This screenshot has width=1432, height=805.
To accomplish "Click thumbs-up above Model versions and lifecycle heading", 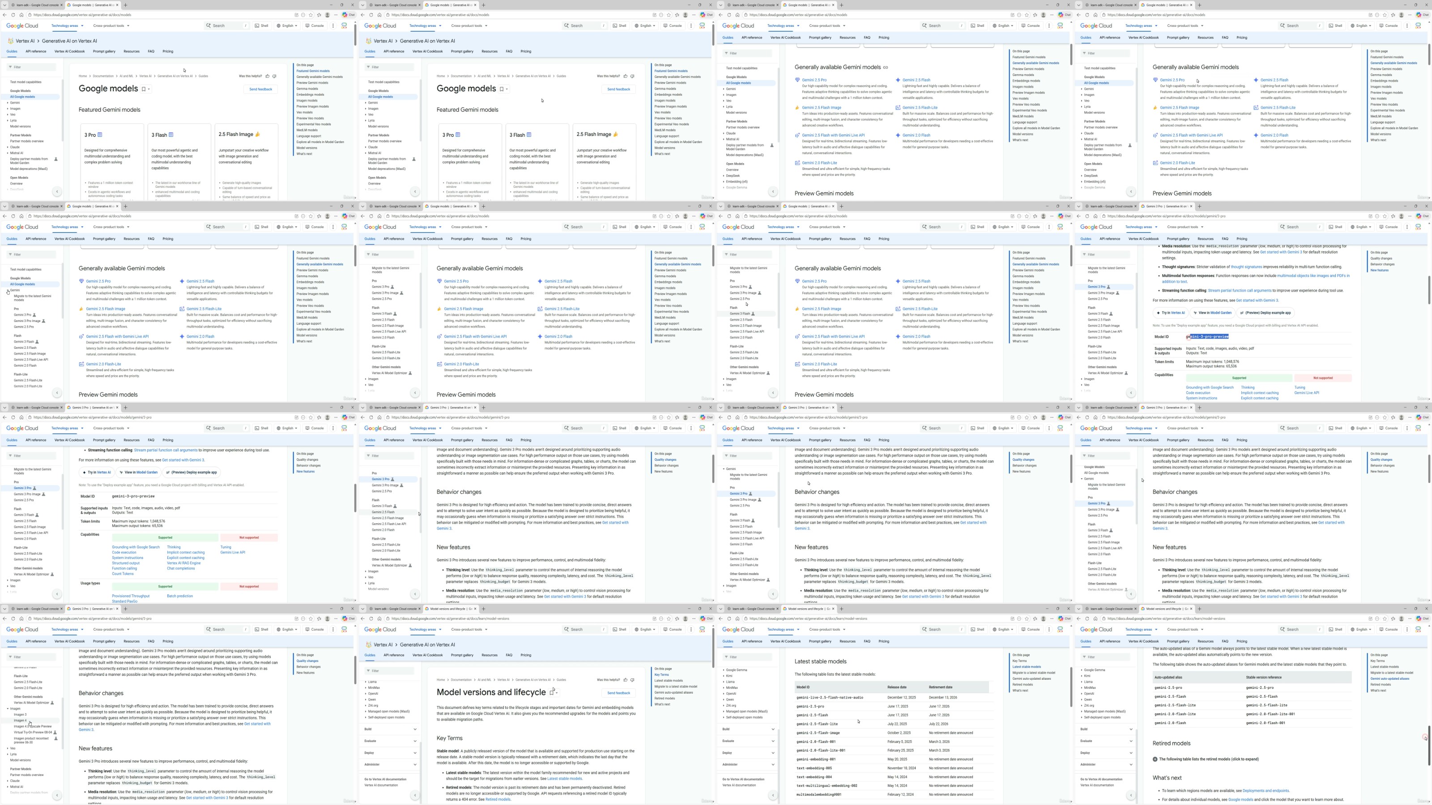I will [626, 679].
